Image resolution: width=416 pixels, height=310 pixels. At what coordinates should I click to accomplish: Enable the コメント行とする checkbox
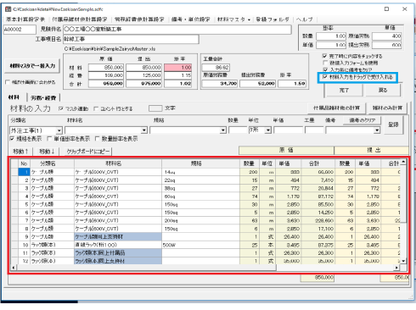(96, 108)
